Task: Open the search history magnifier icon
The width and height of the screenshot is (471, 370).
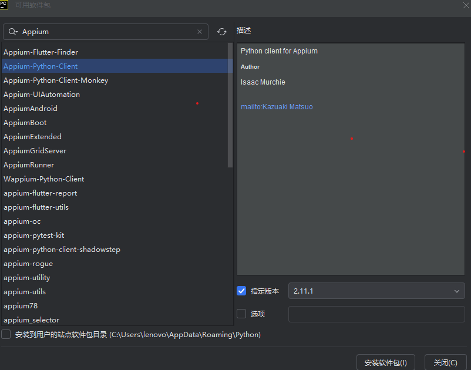Action: [x=13, y=32]
